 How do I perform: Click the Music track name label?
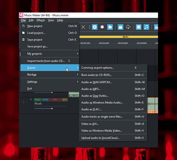pyautogui.click(x=38, y=104)
